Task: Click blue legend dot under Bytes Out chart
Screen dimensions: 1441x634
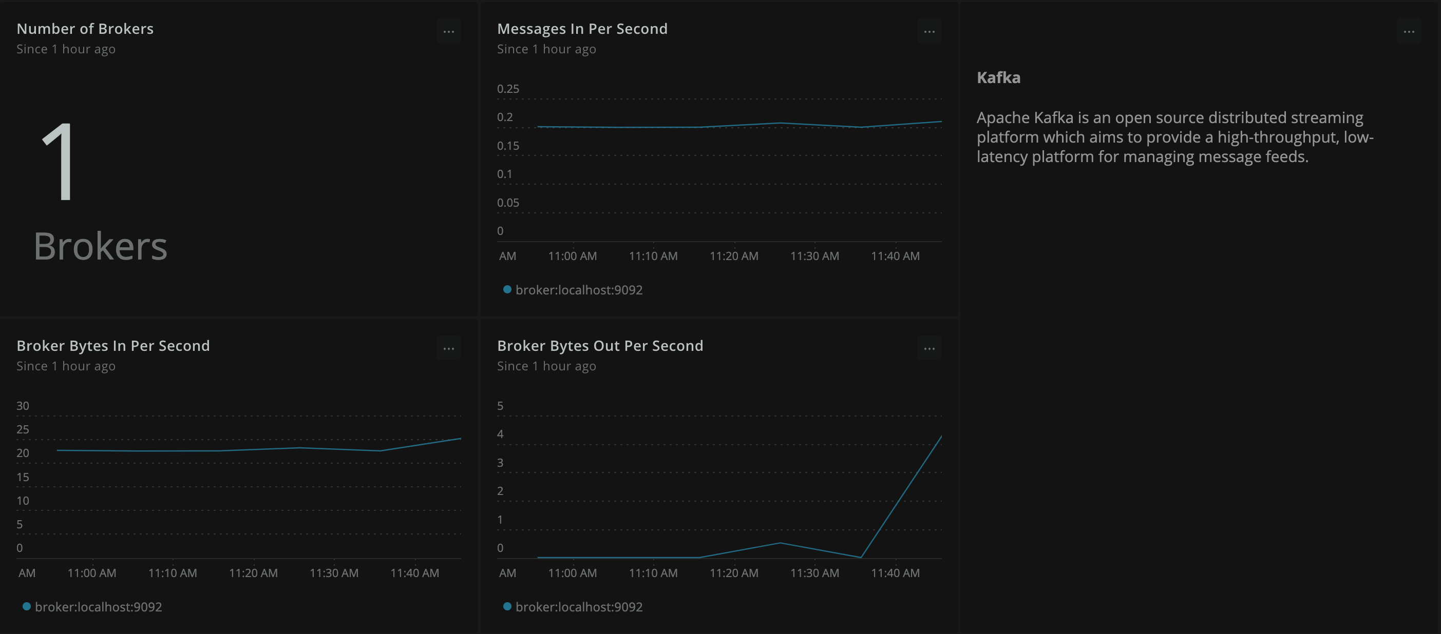Action: coord(507,606)
